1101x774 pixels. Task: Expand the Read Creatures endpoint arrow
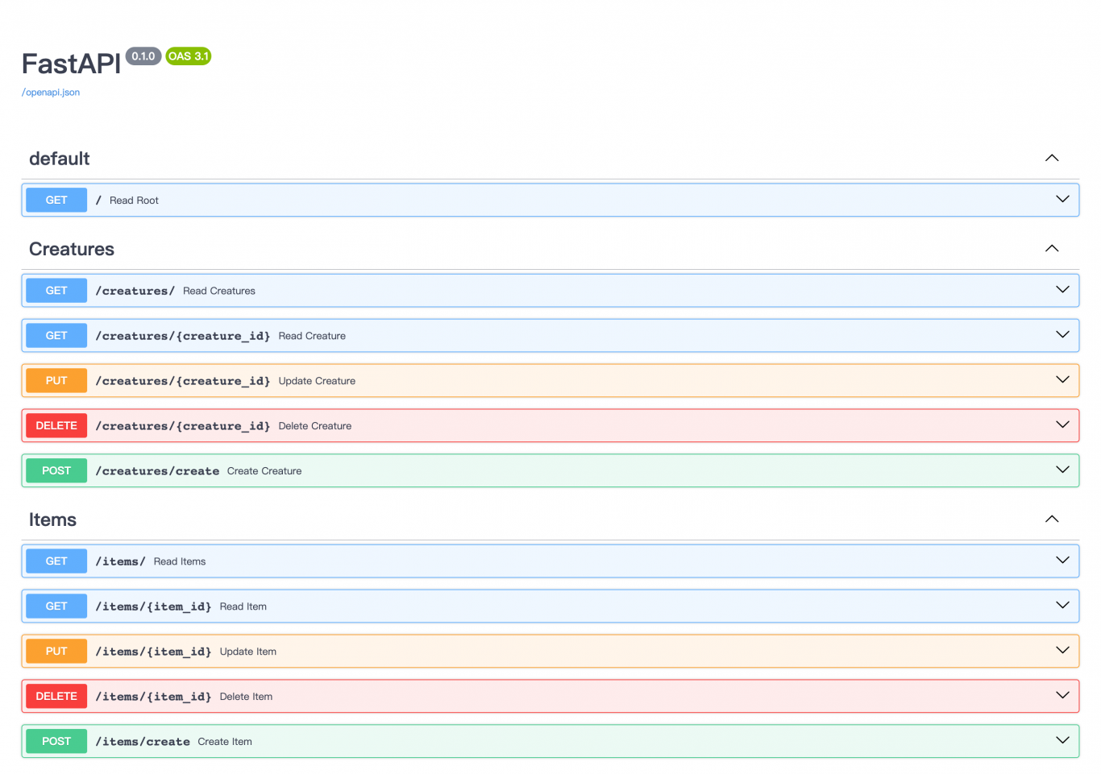pos(1062,289)
